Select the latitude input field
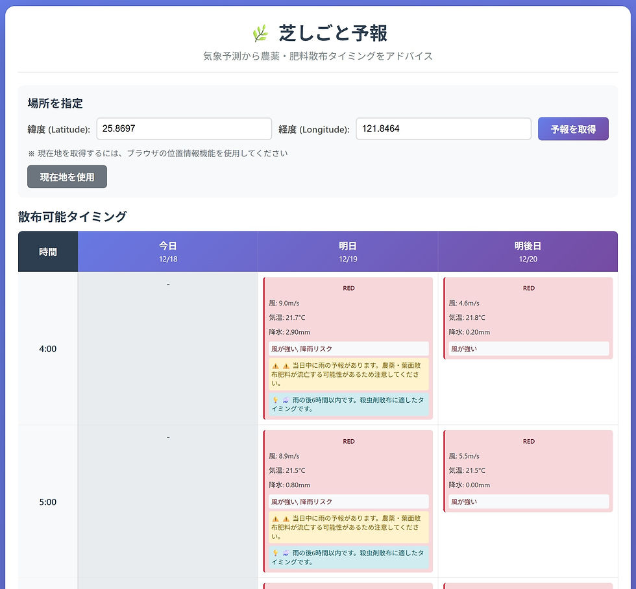Viewport: 636px width, 589px height. click(184, 128)
